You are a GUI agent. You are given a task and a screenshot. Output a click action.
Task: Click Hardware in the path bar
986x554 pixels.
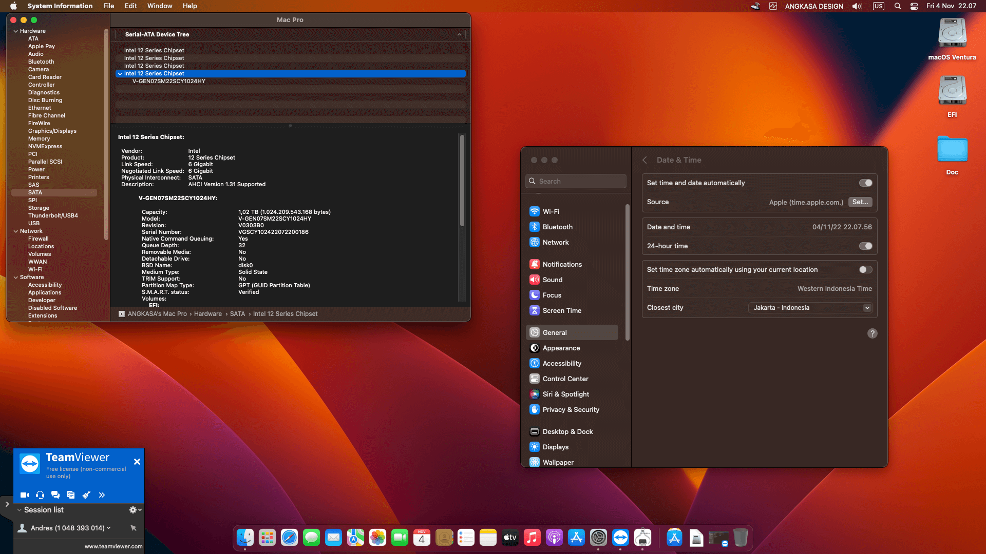[208, 314]
